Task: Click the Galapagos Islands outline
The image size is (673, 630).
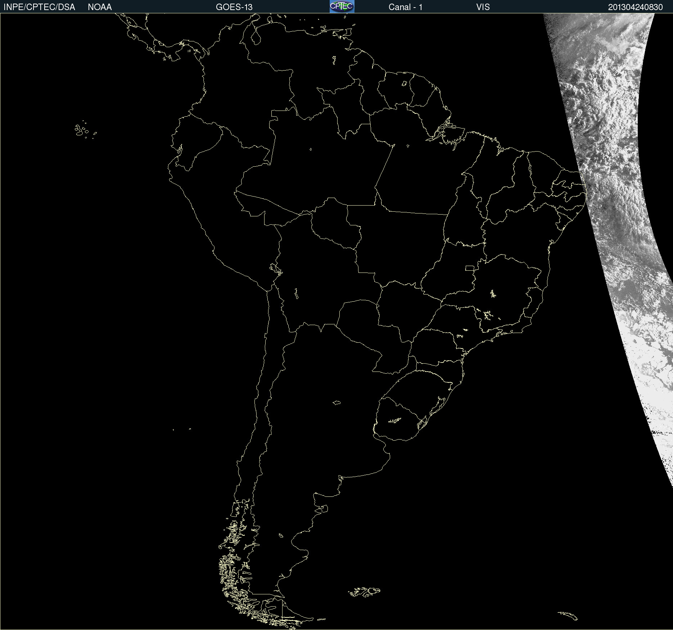Action: tap(85, 130)
